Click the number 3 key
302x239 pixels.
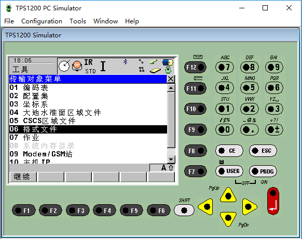[x=274, y=109]
